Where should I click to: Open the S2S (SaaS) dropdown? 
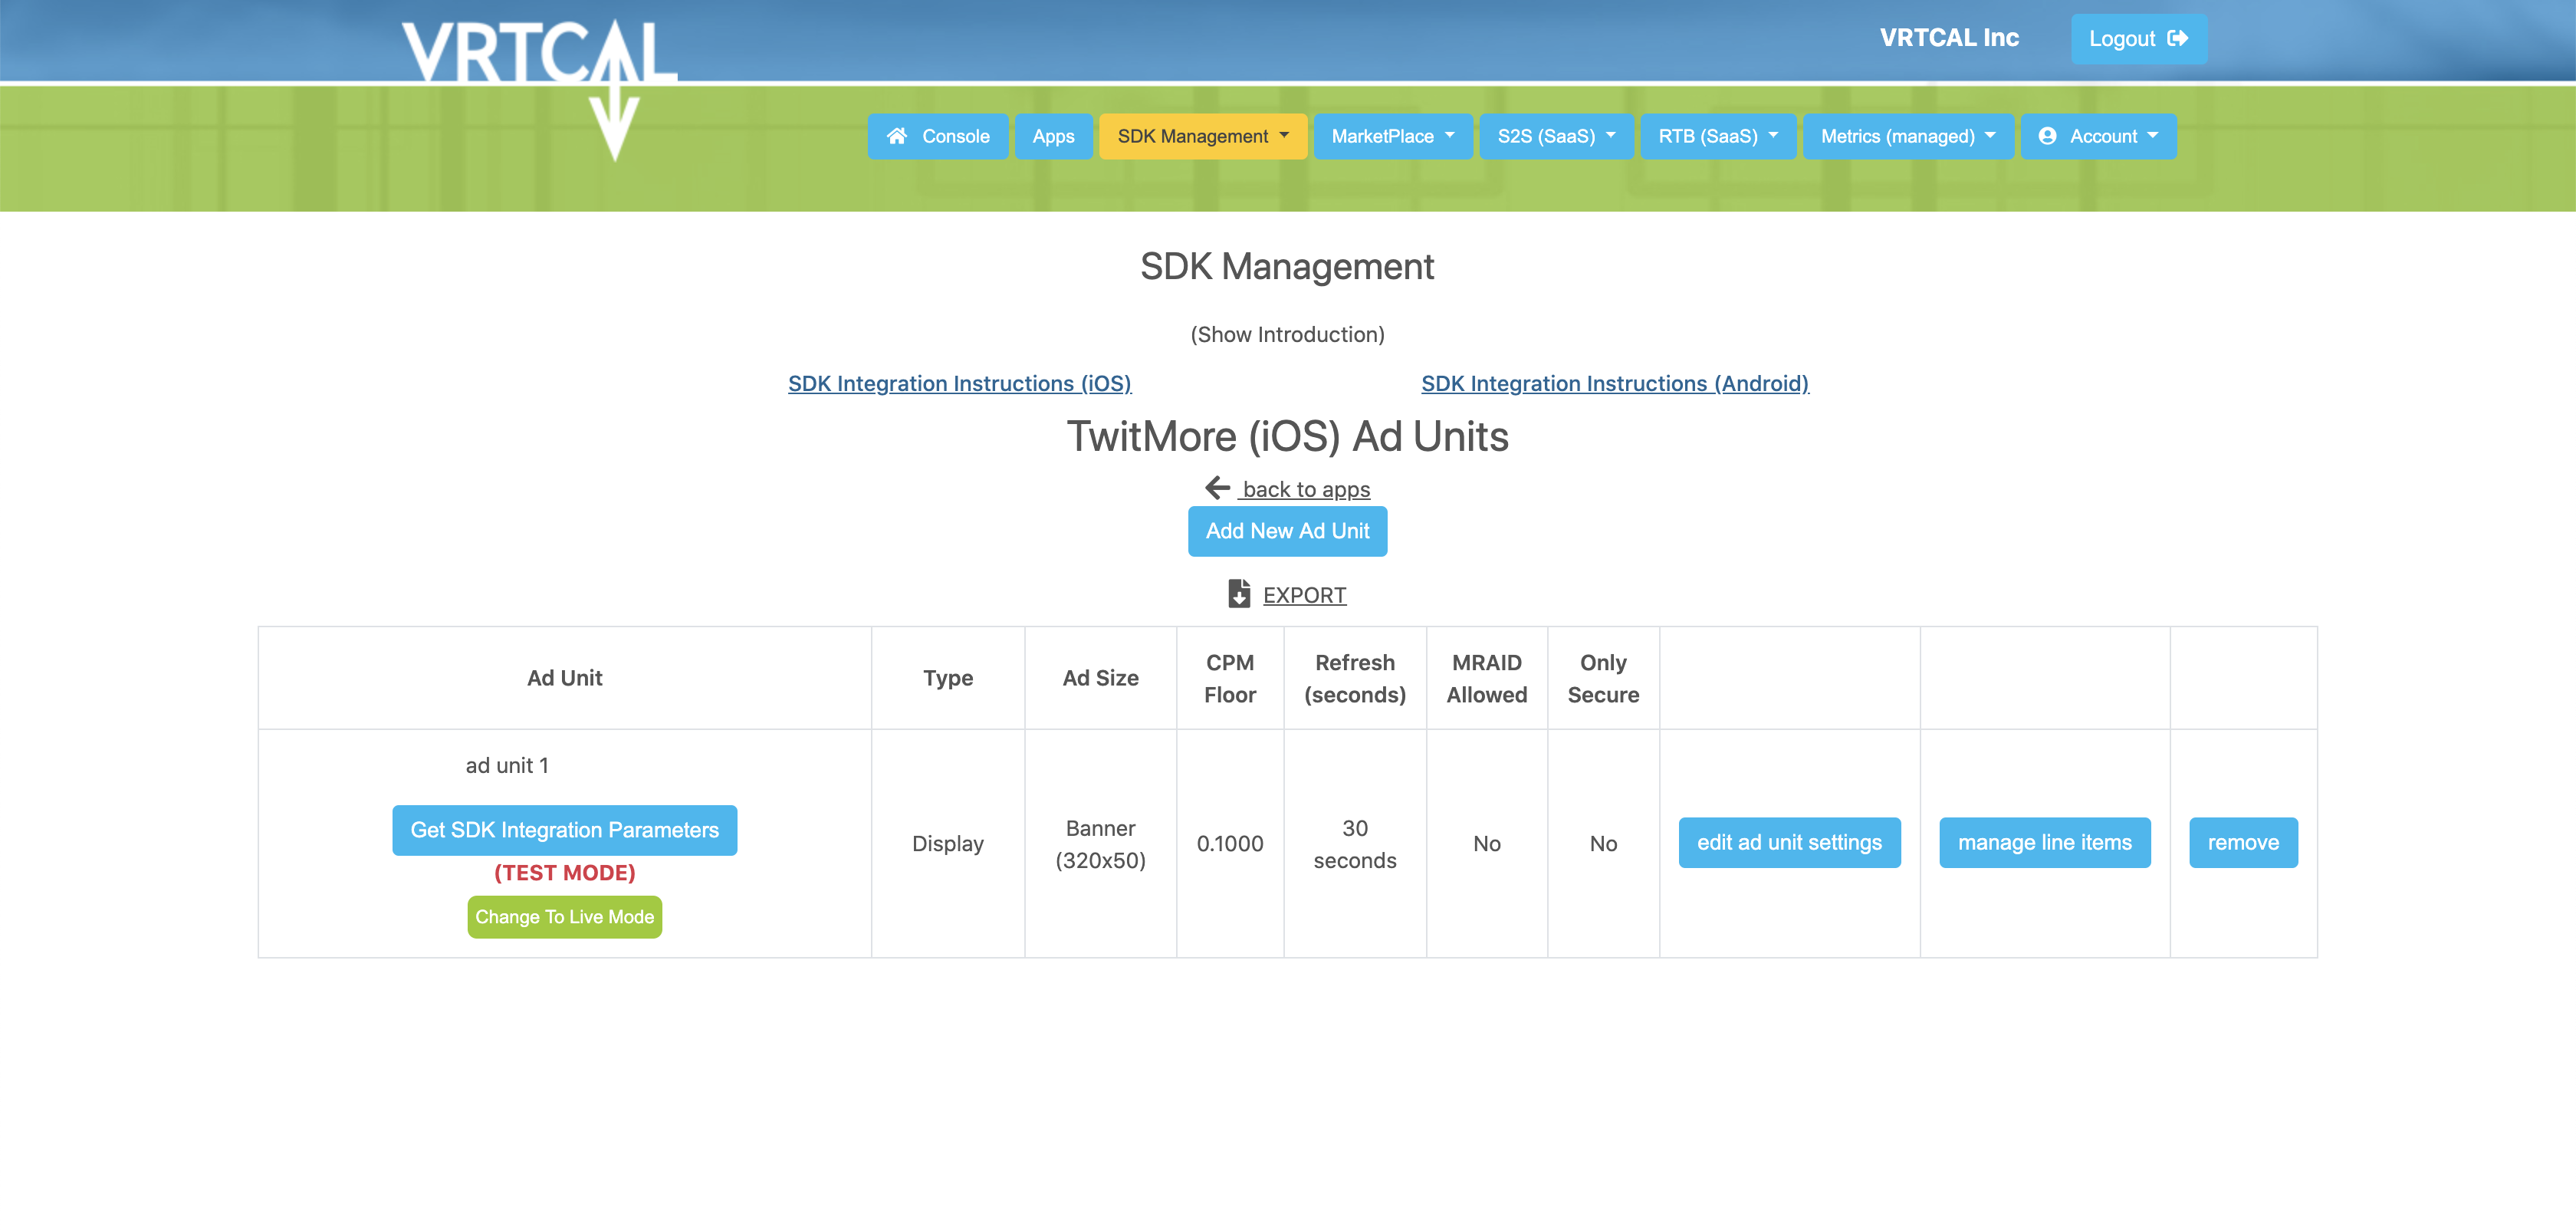[1556, 136]
